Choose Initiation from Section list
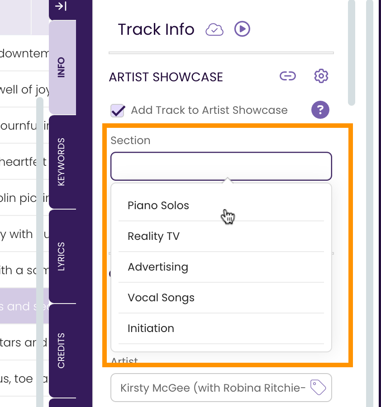The image size is (381, 407). tap(221, 328)
